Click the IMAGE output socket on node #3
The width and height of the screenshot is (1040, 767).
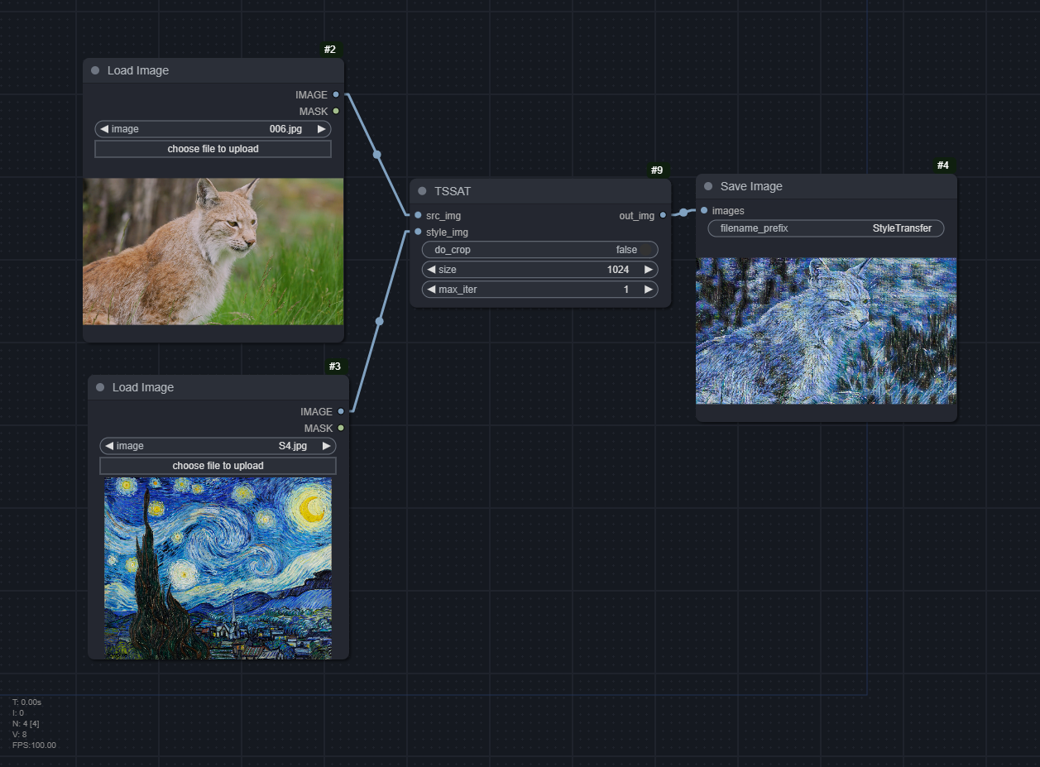(341, 411)
